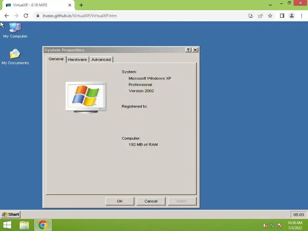Close the System Properties dialog
The height and width of the screenshot is (231, 308).
pyautogui.click(x=195, y=50)
